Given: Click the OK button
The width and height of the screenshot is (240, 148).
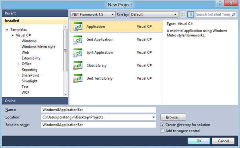Looking at the screenshot, I should tap(199, 141).
